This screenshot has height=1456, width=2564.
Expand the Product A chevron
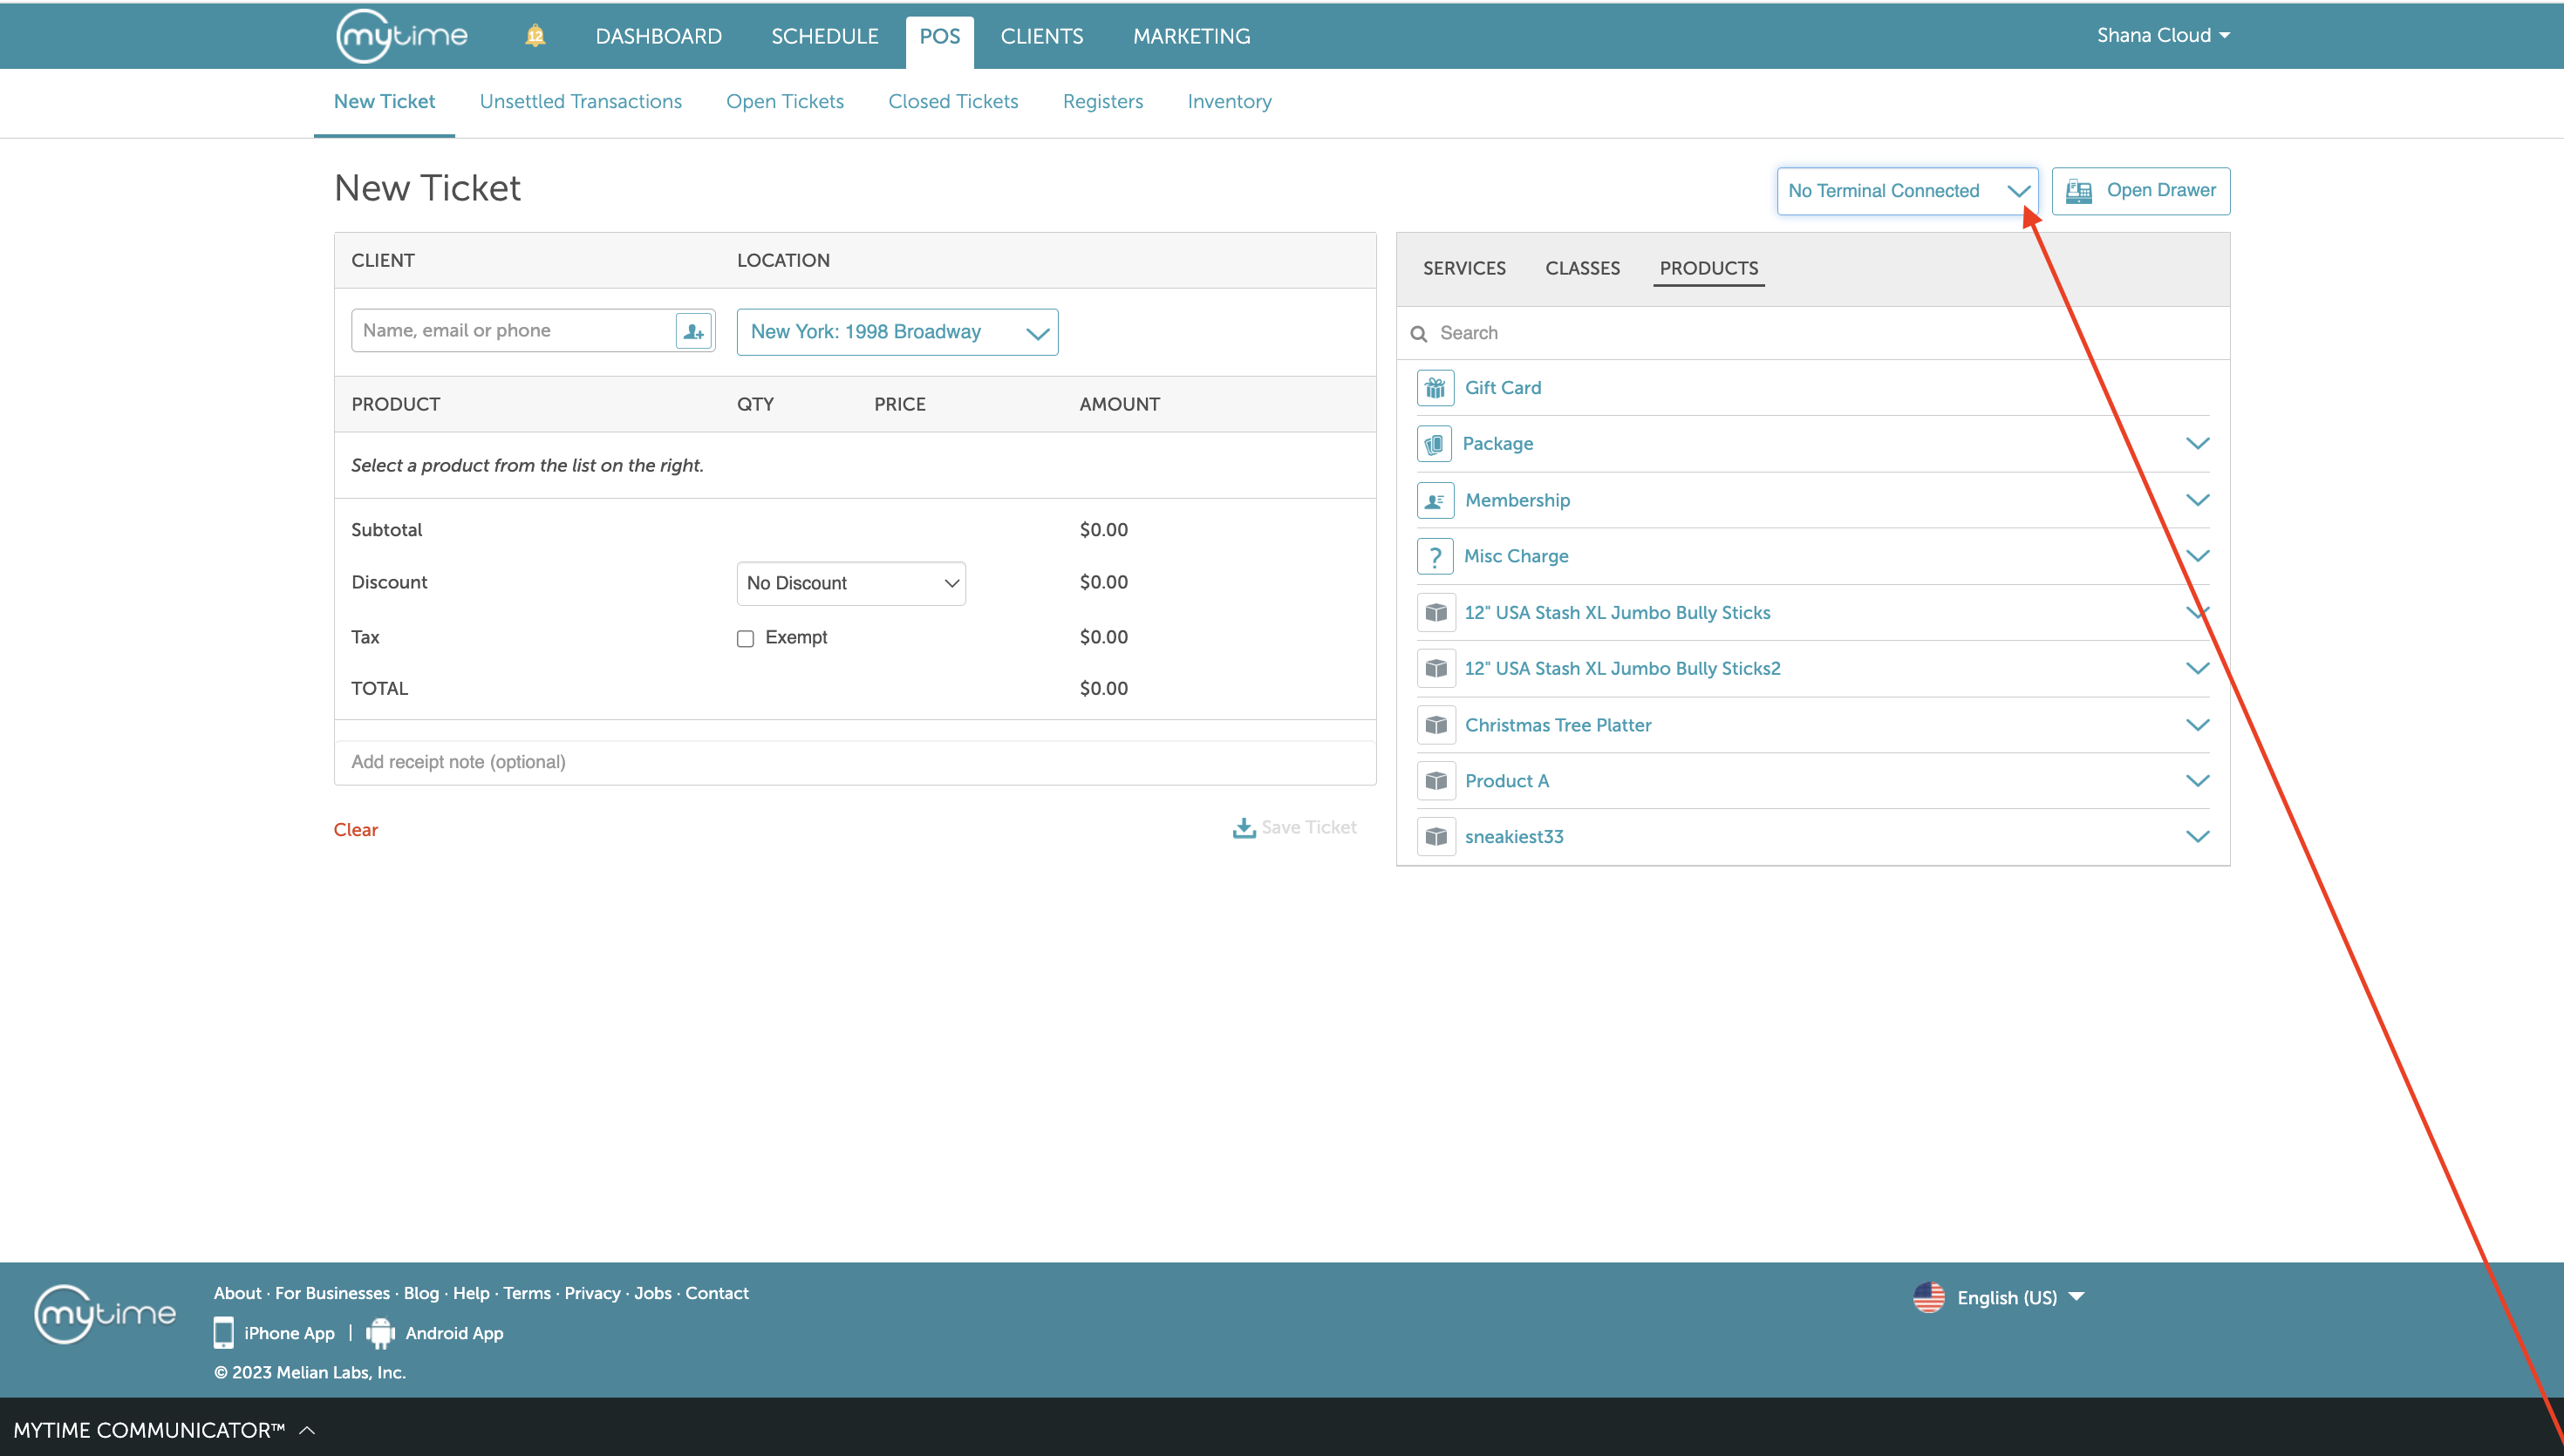[2197, 780]
